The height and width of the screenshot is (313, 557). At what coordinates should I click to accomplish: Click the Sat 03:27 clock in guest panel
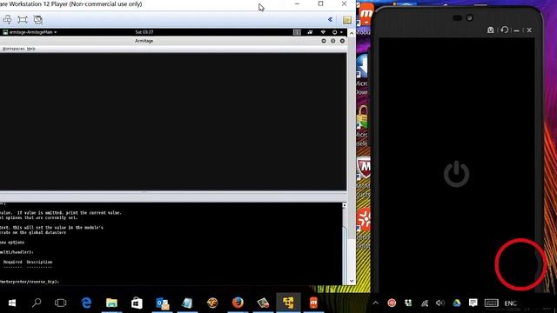(144, 32)
